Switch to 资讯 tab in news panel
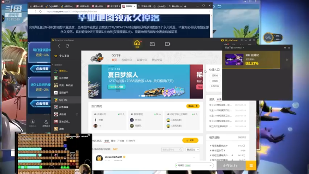Image resolution: width=309 pixels, height=174 pixels. (x=212, y=99)
